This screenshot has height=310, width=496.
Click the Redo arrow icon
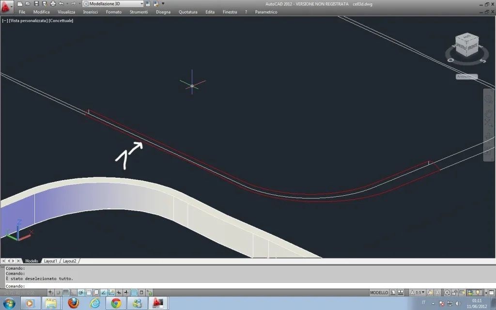pyautogui.click(x=74, y=4)
